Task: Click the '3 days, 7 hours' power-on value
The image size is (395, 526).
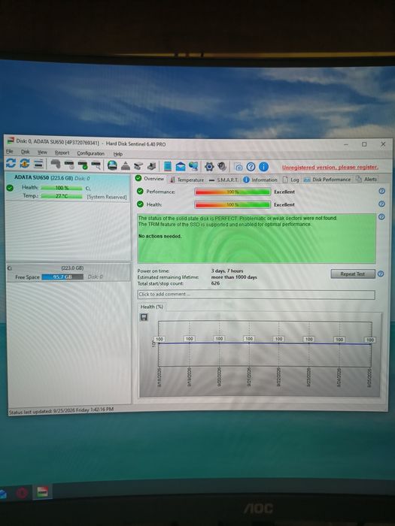Action: click(x=227, y=271)
